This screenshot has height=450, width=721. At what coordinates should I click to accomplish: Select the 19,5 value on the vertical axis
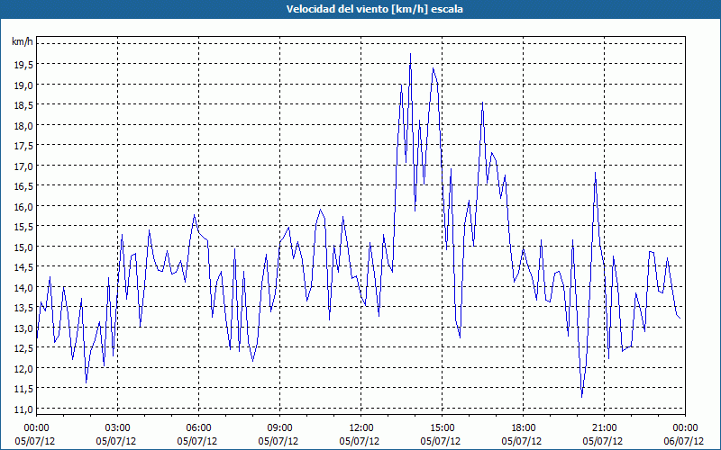click(x=24, y=65)
